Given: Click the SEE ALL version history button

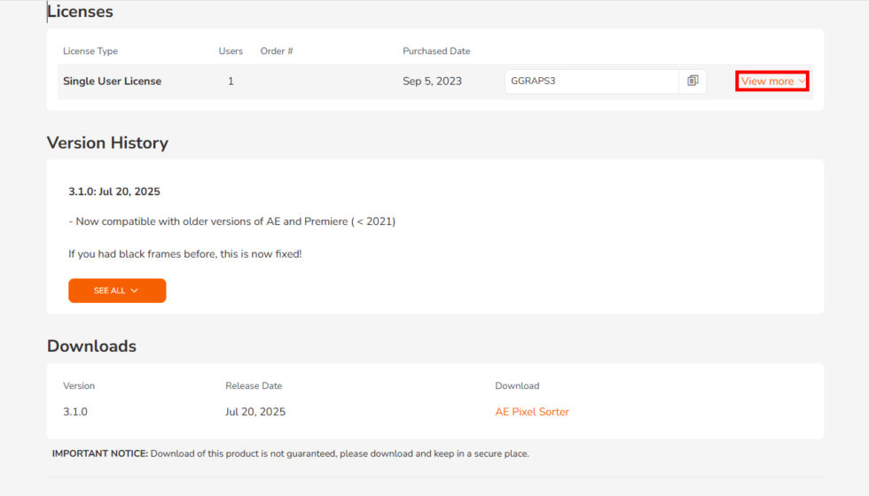Looking at the screenshot, I should [x=117, y=291].
